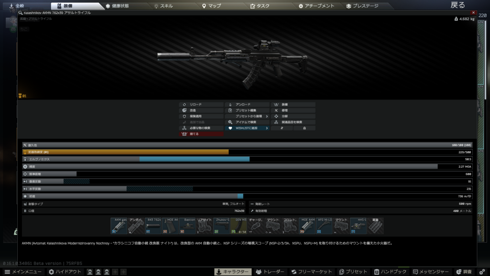Click the red 捨てる discard button
The width and height of the screenshot is (490, 276).
[201, 134]
